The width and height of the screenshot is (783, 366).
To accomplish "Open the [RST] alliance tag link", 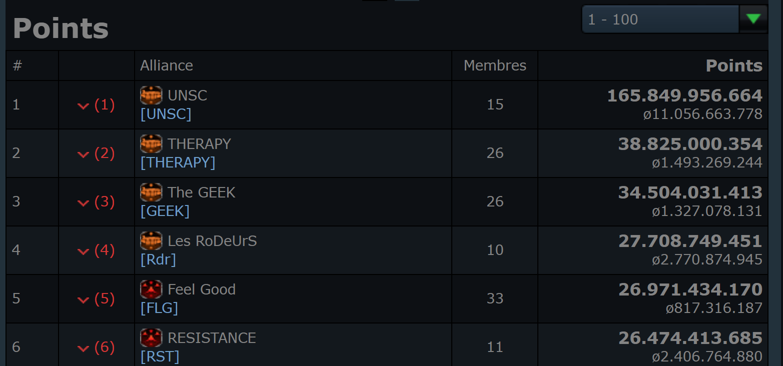I will (x=160, y=356).
